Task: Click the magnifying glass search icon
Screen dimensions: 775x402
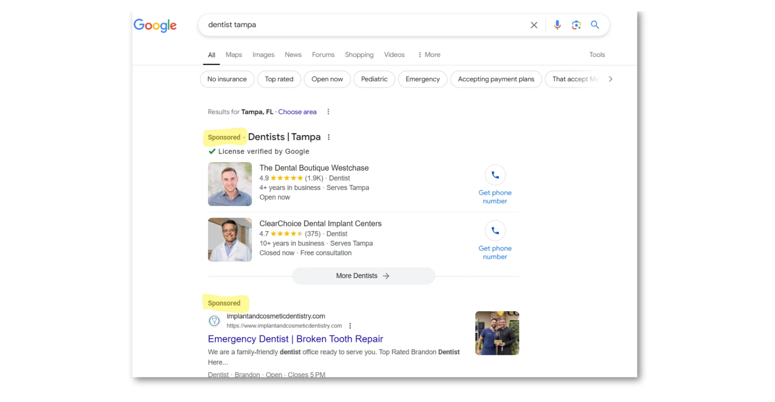Action: [x=595, y=25]
